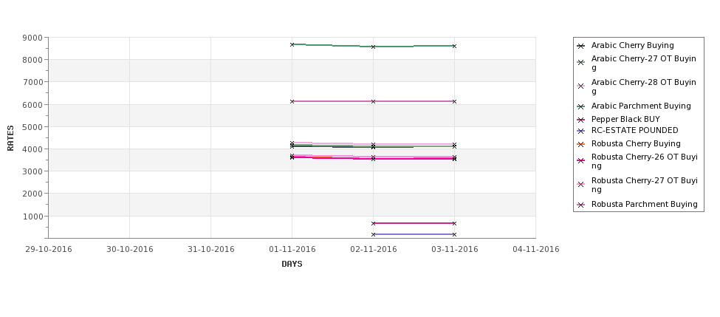The image size is (720, 317).
Task: Click the Robusta Parchment data point on 02-11-2016
Action: (x=374, y=101)
